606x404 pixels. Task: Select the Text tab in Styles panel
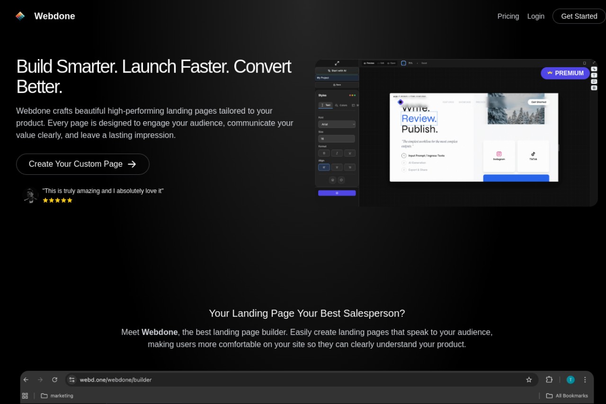pyautogui.click(x=325, y=105)
